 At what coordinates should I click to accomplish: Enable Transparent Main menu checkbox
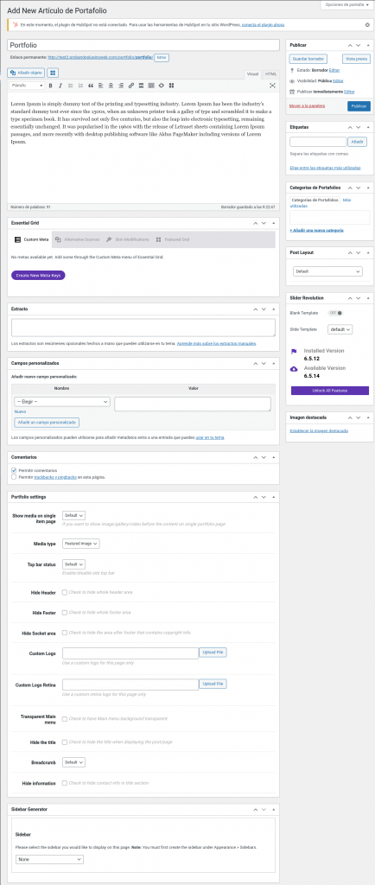pyautogui.click(x=65, y=719)
